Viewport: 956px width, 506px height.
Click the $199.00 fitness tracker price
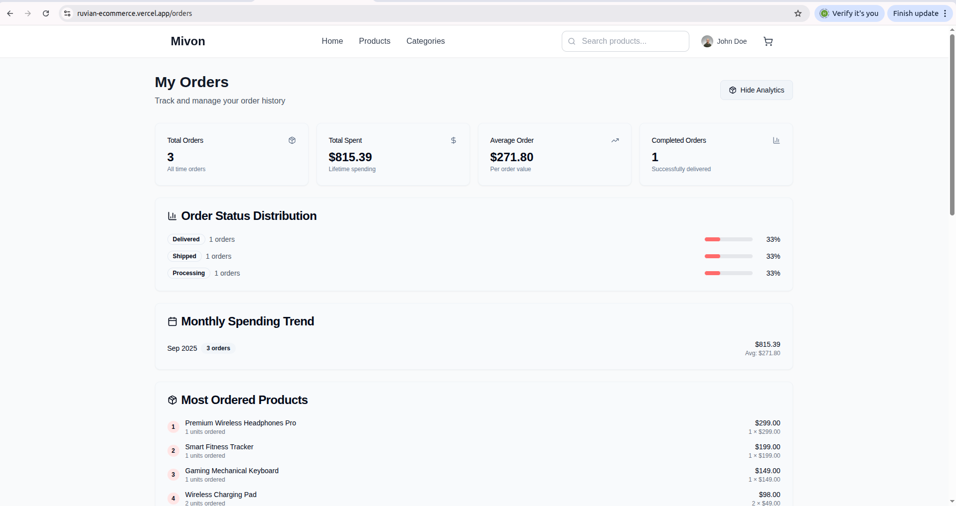768,447
